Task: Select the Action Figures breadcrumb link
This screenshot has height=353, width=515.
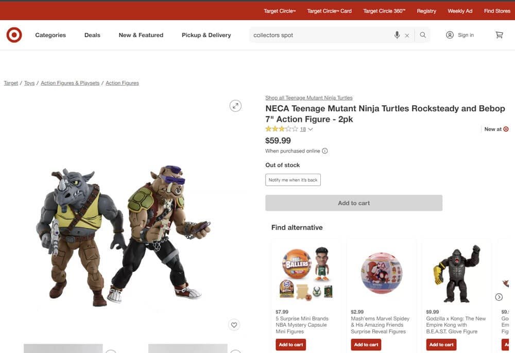Action: (122, 83)
